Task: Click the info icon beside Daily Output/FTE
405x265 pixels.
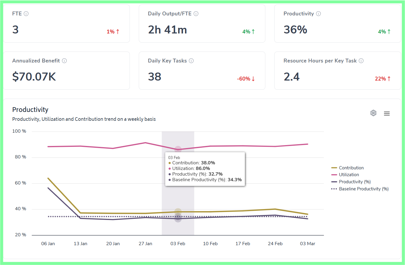Action: tap(196, 14)
